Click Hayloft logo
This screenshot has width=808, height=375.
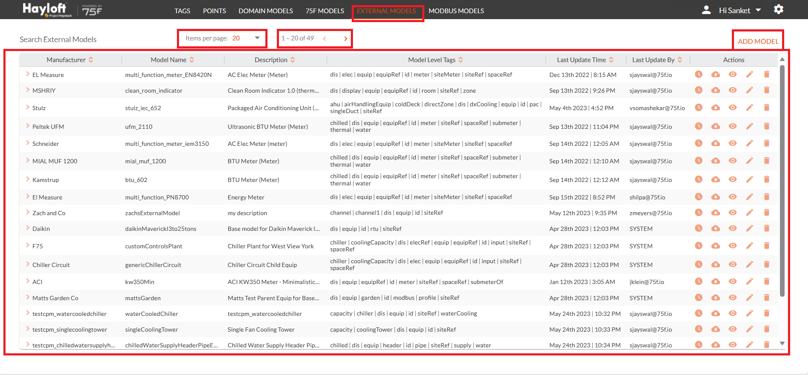47,9
